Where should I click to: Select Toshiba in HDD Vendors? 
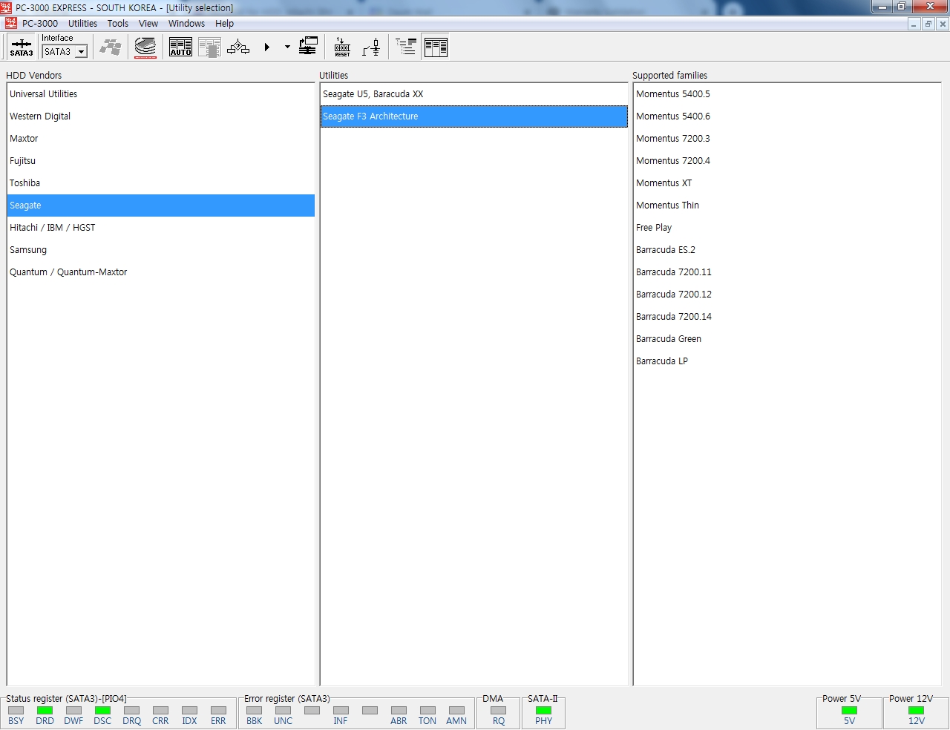(161, 183)
